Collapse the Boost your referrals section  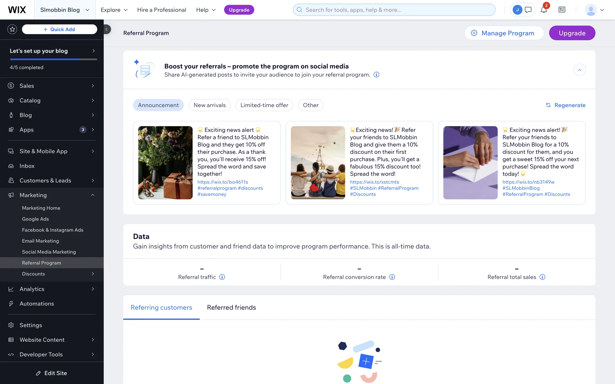579,70
